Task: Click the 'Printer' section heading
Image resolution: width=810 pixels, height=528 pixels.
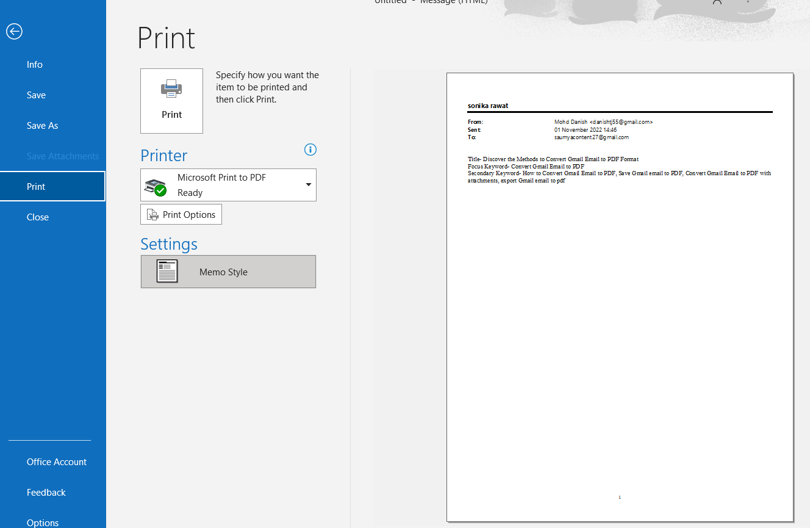Action: pyautogui.click(x=164, y=156)
